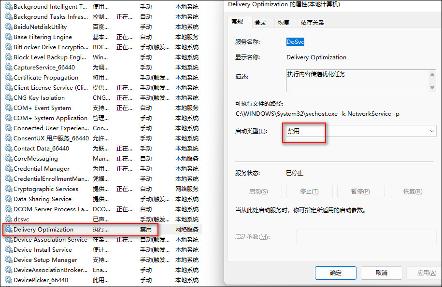Image resolution: width=442 pixels, height=287 pixels.
Task: Select the Block Level Backup Engine service name
Action: tap(50, 57)
